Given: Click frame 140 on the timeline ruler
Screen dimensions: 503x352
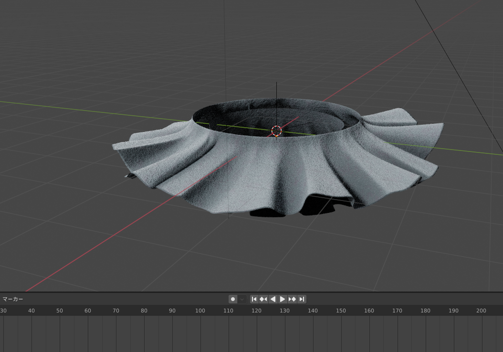Looking at the screenshot, I should click(x=313, y=311).
